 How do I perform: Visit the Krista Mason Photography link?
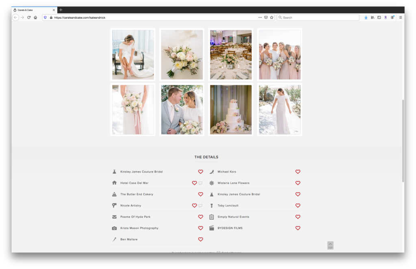pyautogui.click(x=139, y=228)
